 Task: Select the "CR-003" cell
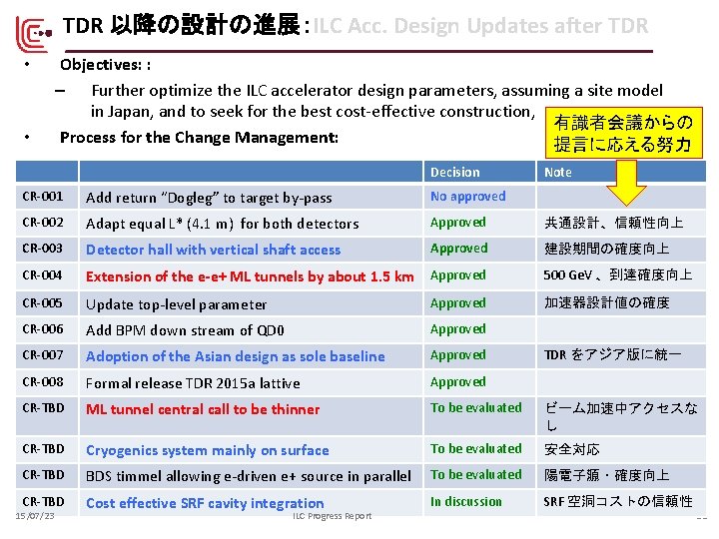(47, 249)
